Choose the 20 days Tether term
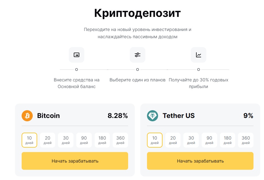 [173, 140]
